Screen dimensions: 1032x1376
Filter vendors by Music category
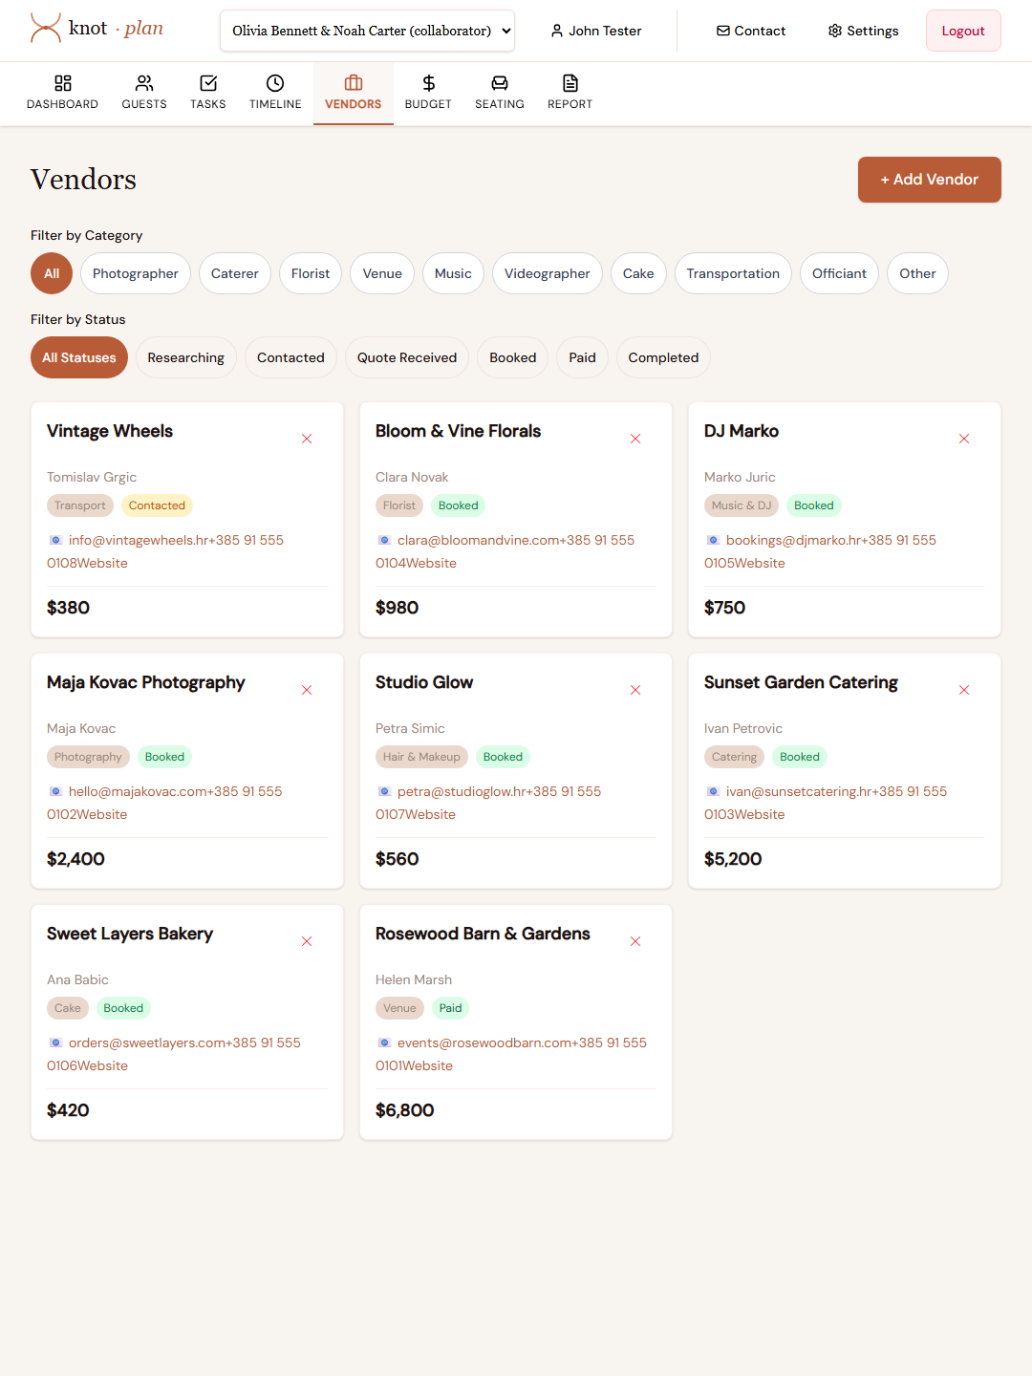(x=453, y=273)
